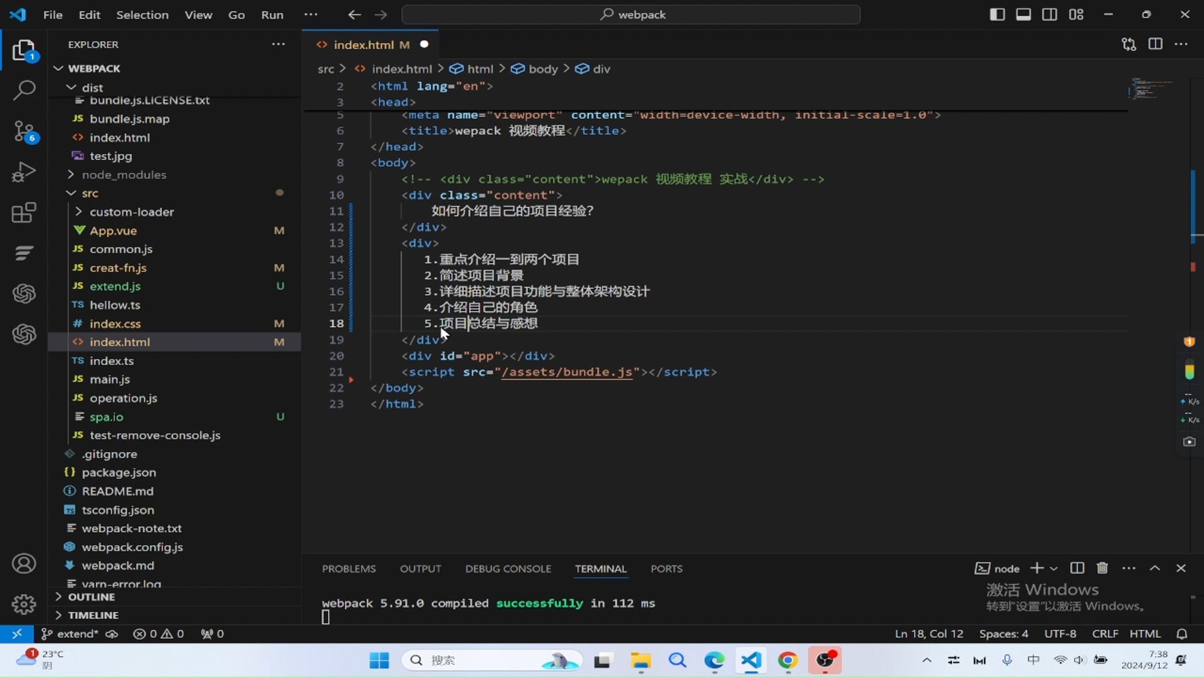
Task: Show hidden system tray icons chevron
Action: click(x=927, y=660)
